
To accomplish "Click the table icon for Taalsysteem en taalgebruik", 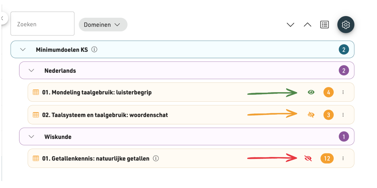I will pos(36,115).
